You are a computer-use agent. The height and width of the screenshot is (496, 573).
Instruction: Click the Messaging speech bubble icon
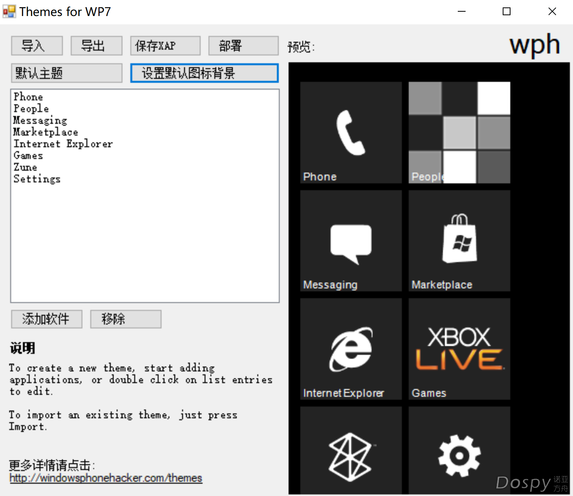351,244
